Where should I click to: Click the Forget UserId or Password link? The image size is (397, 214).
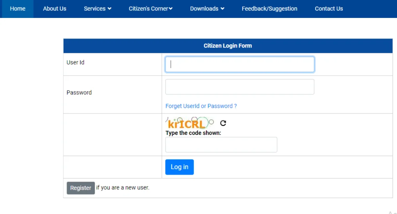(x=201, y=106)
